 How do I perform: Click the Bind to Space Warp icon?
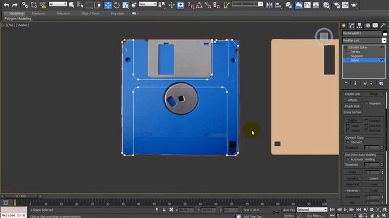43,5
